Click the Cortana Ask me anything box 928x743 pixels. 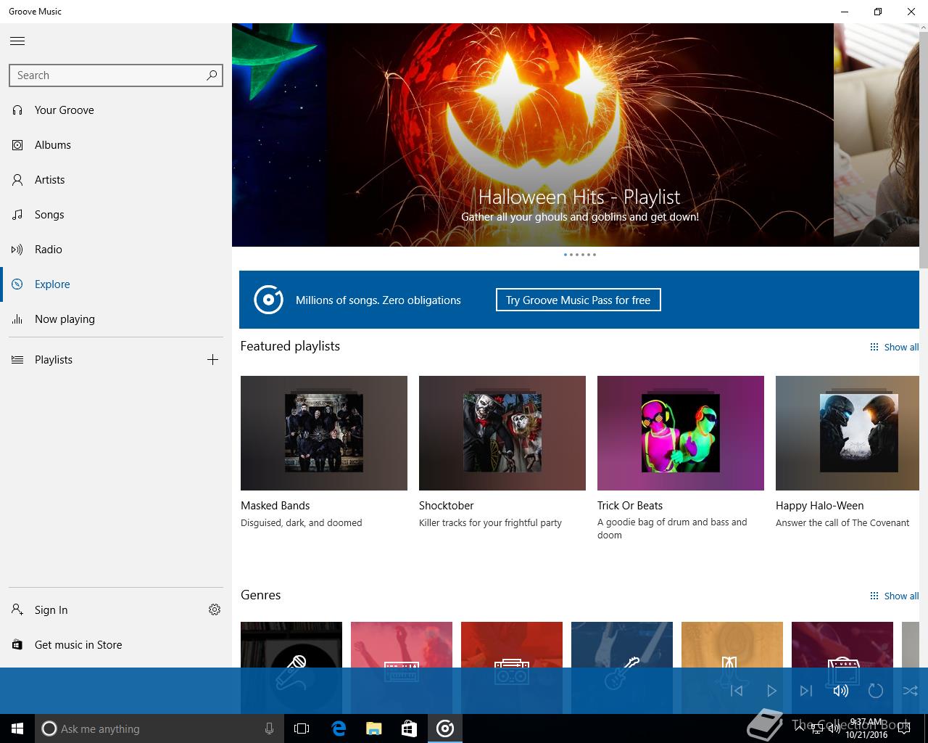pos(159,728)
